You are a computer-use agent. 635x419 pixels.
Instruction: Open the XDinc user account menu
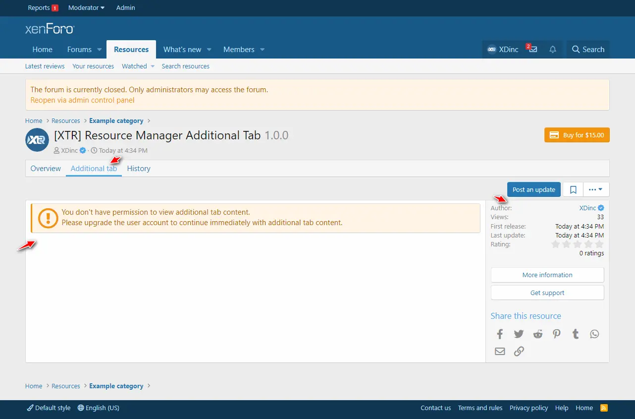point(503,50)
